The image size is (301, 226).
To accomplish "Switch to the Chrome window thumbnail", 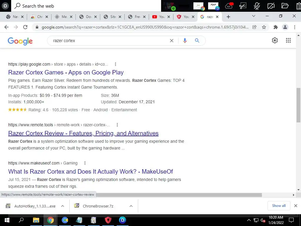I will (x=199, y=6).
